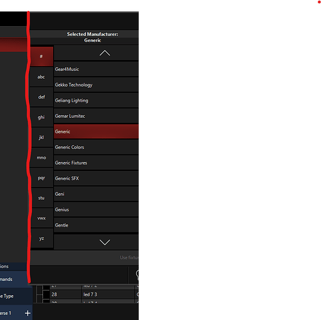Screen dimensions: 321x320
Task: Filter manufacturers by abc
Action: click(42, 77)
